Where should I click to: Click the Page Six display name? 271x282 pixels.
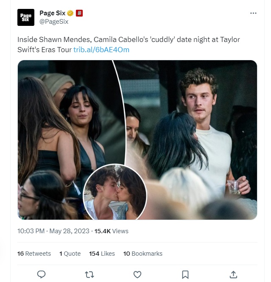click(x=52, y=13)
